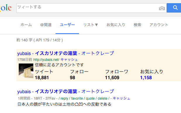Switch to the @関連 tab

coord(46,25)
